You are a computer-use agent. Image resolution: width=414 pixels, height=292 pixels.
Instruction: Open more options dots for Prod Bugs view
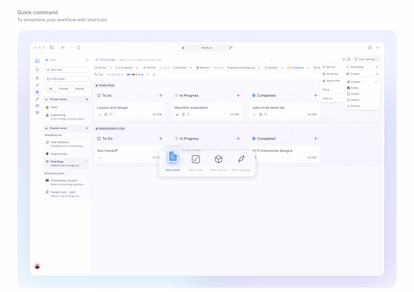(x=86, y=161)
